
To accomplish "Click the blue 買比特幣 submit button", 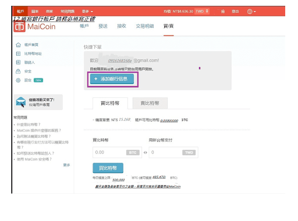I will pos(108,168).
